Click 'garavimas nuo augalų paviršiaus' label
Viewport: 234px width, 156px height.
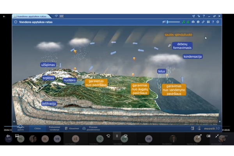tap(140, 89)
